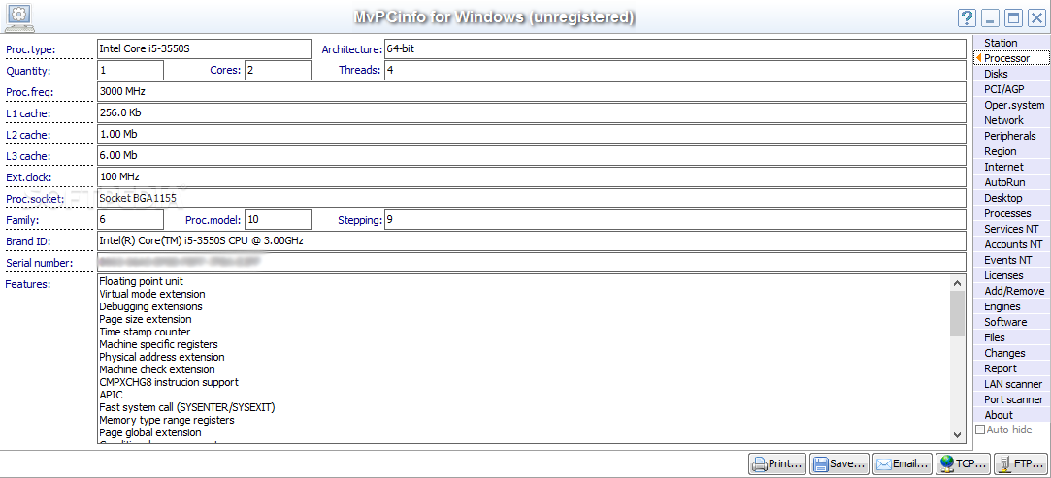Open the LAN scanner section

(1011, 384)
